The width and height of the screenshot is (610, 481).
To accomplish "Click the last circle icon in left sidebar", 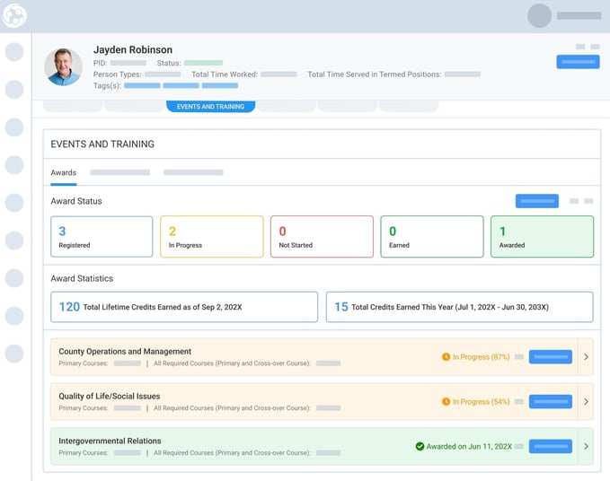I will [x=14, y=354].
